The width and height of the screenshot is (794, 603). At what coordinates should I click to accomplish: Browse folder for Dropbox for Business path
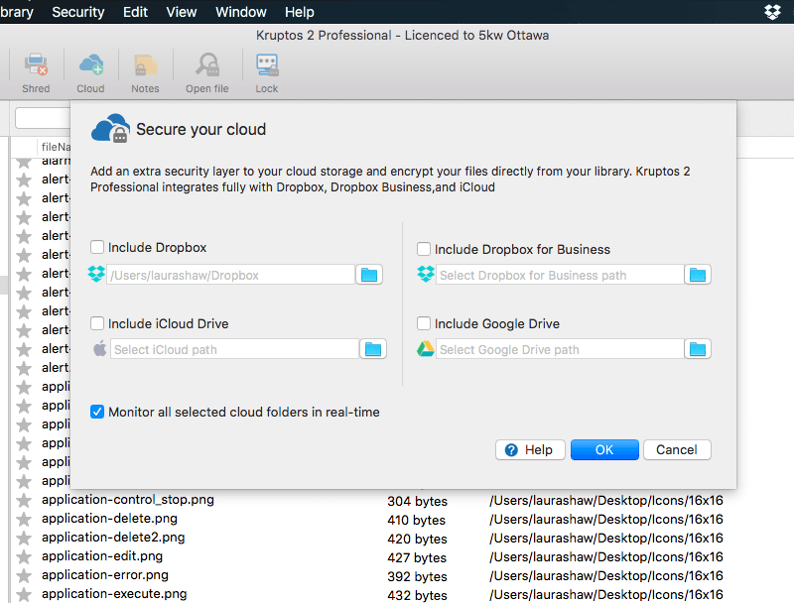(698, 275)
